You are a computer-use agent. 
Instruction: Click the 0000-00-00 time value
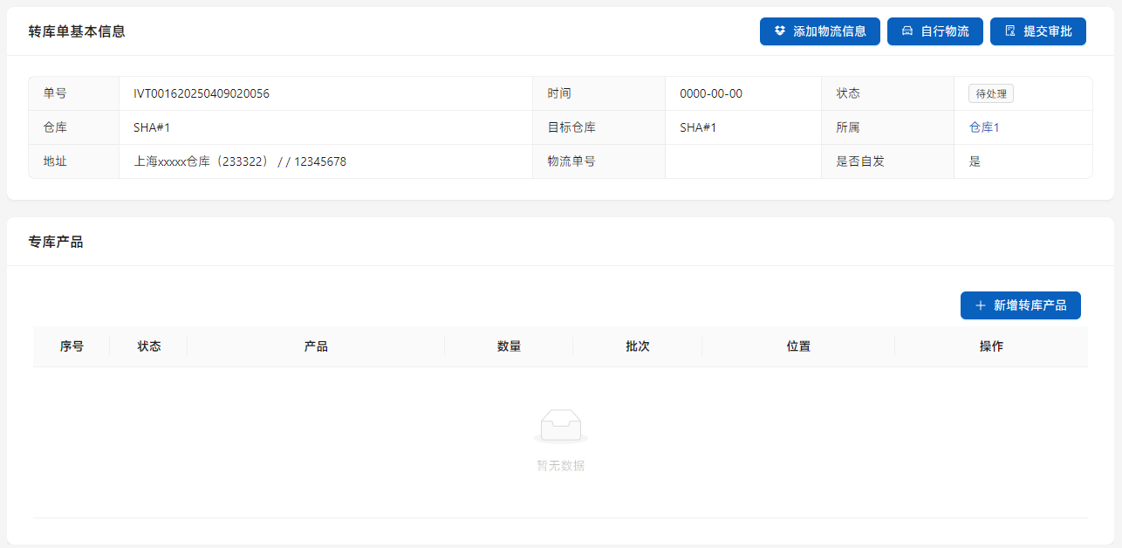point(711,93)
